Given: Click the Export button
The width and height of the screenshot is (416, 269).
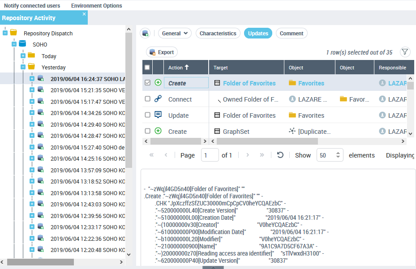Looking at the screenshot, I should [162, 52].
